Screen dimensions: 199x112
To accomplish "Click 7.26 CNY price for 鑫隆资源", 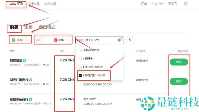I will coord(67,60).
